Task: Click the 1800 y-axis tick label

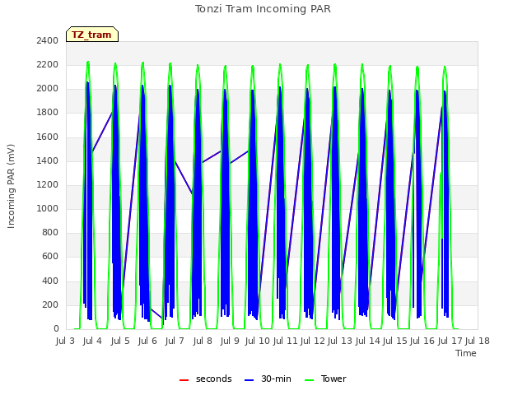Action: 48,113
